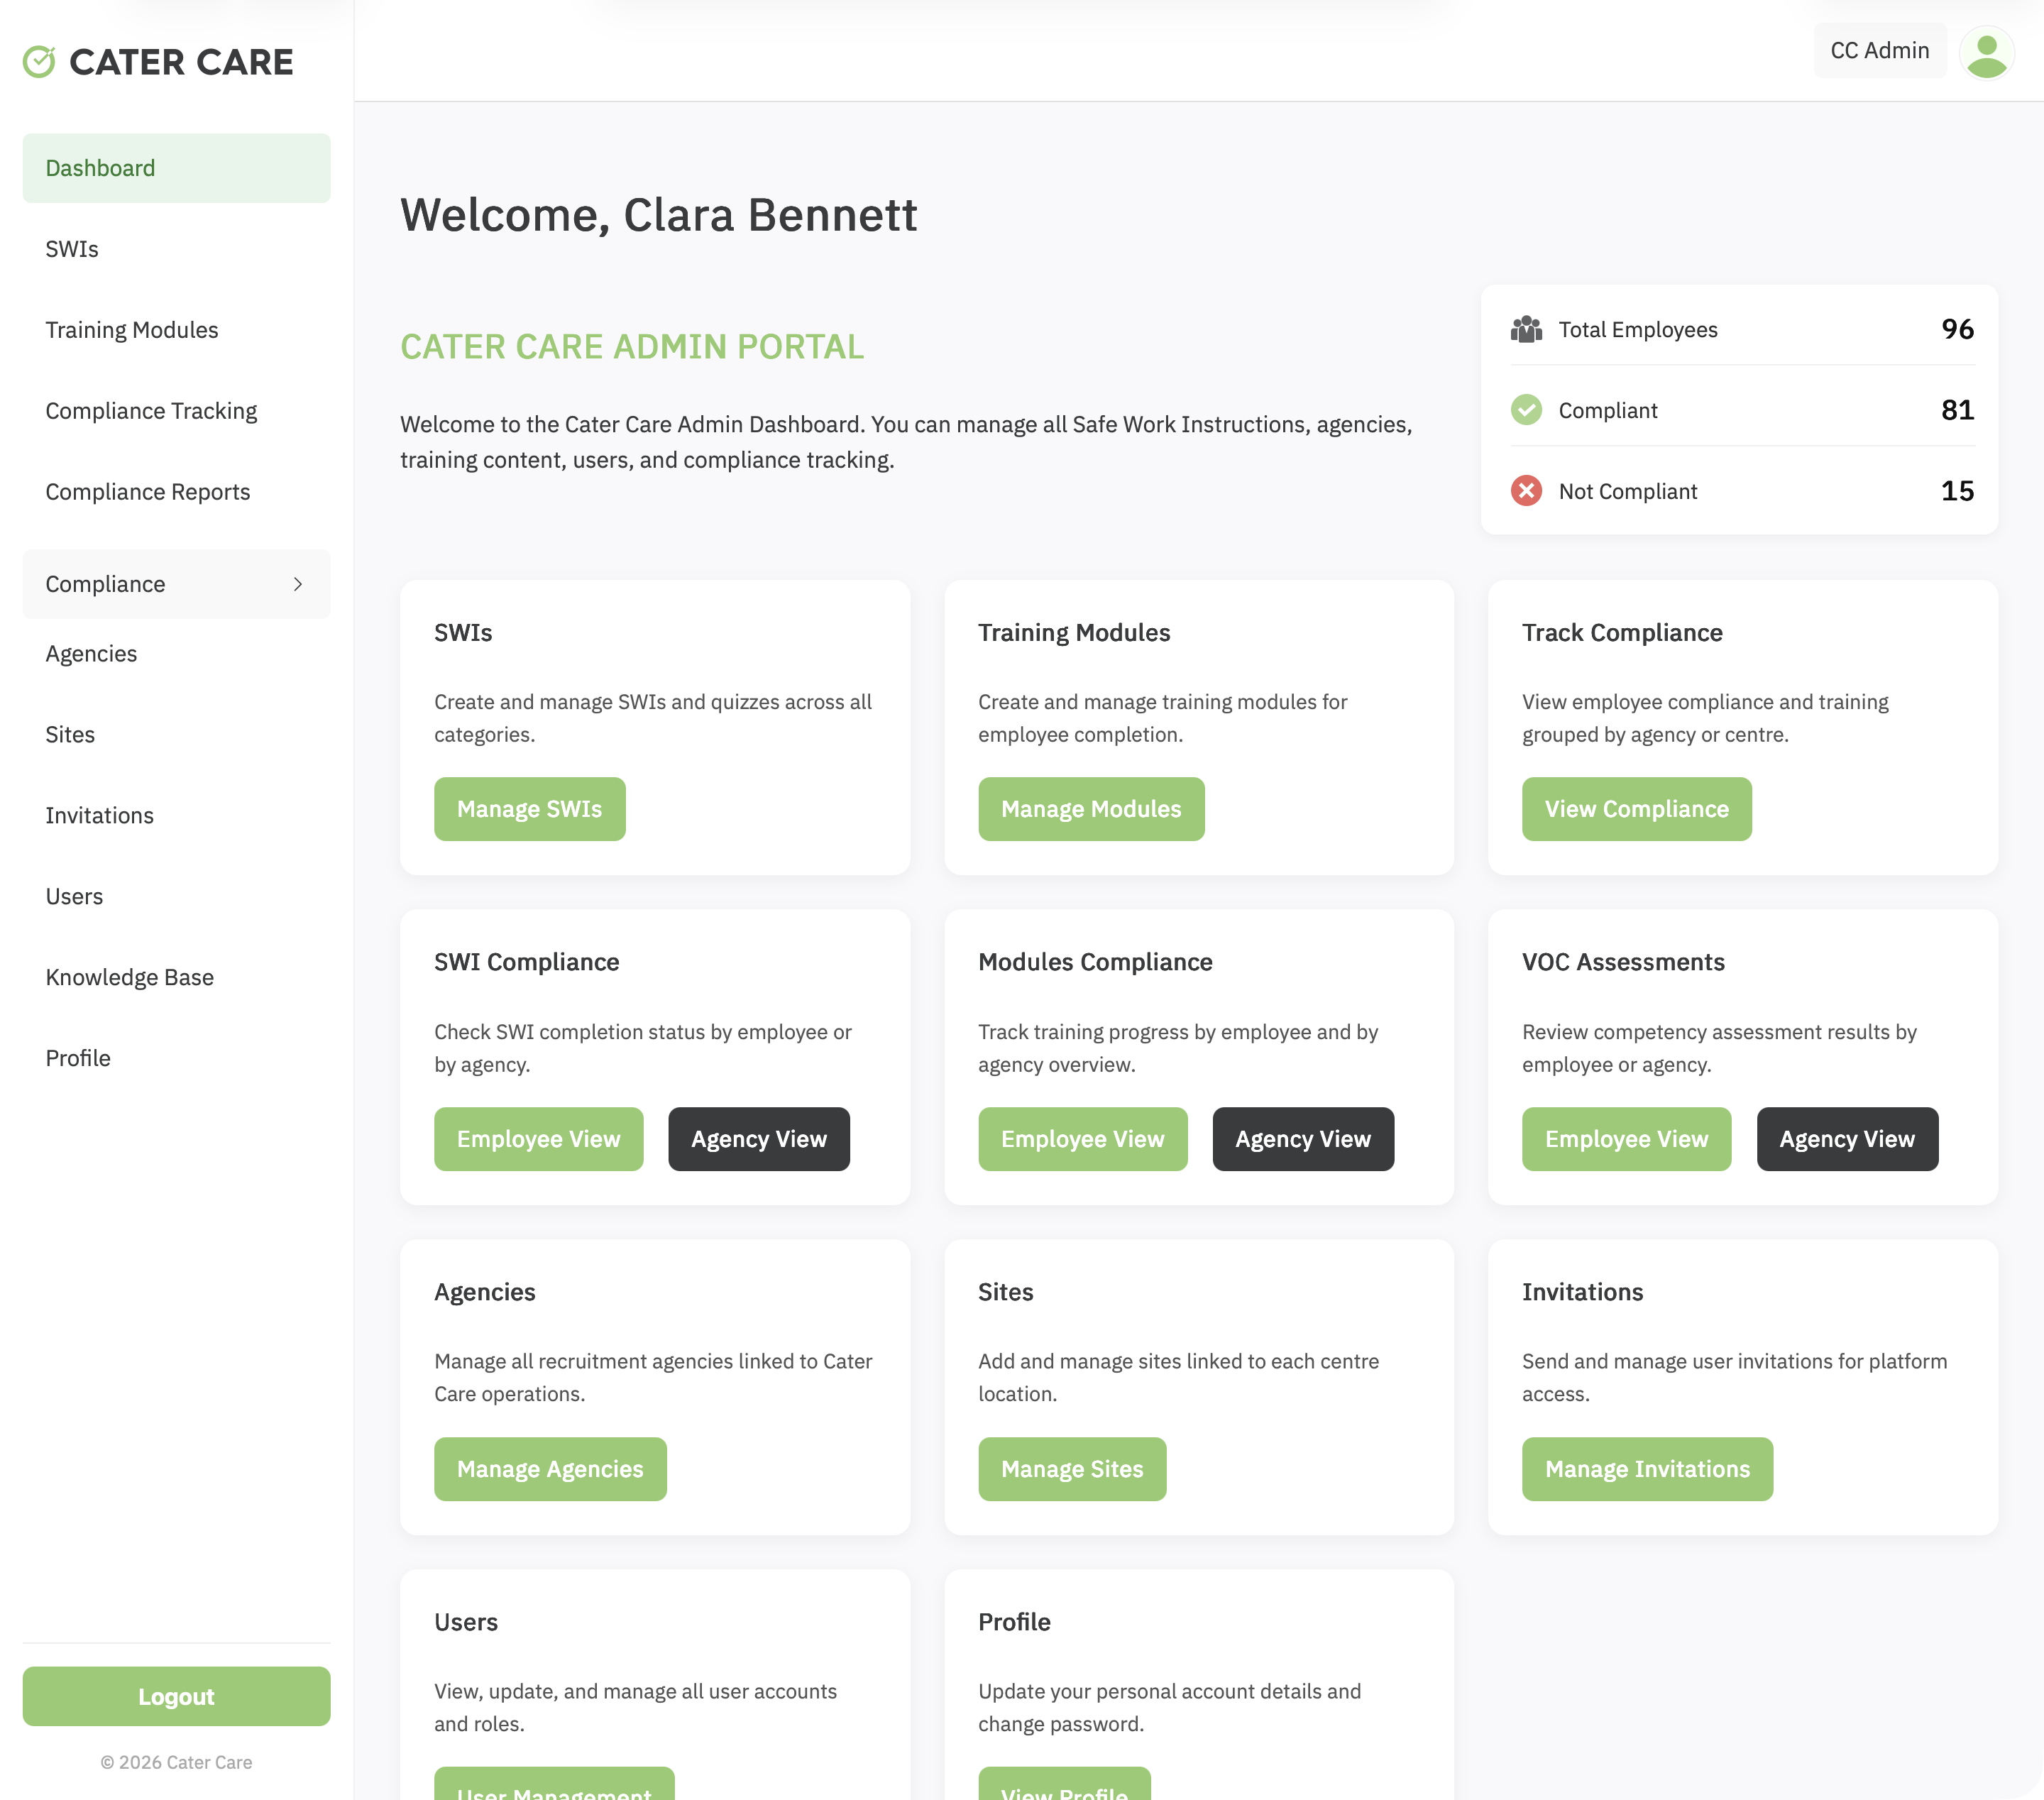The image size is (2044, 1800).
Task: Navigate to Agencies in the sidebar
Action: coord(176,654)
